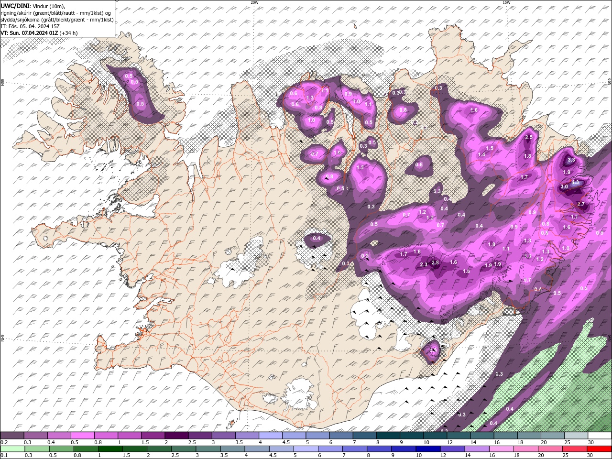The image size is (612, 459).
Task: Click the 'slydda/snjókoma' legend description line
Action: pyautogui.click(x=57, y=20)
